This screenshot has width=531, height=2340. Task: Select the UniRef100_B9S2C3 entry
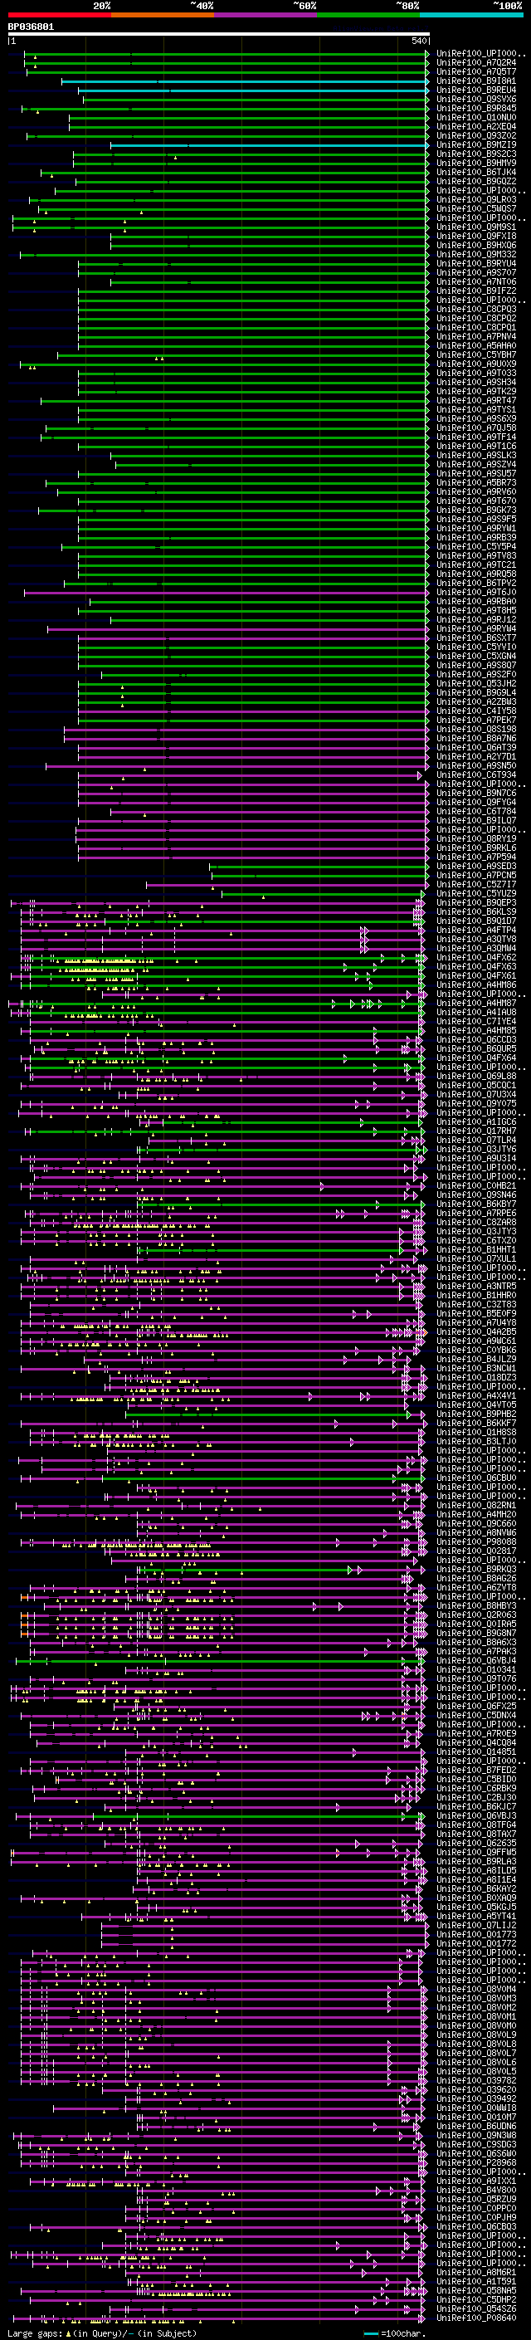476,154
